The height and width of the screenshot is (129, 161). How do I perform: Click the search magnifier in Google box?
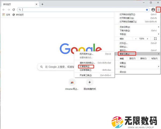point(42,67)
